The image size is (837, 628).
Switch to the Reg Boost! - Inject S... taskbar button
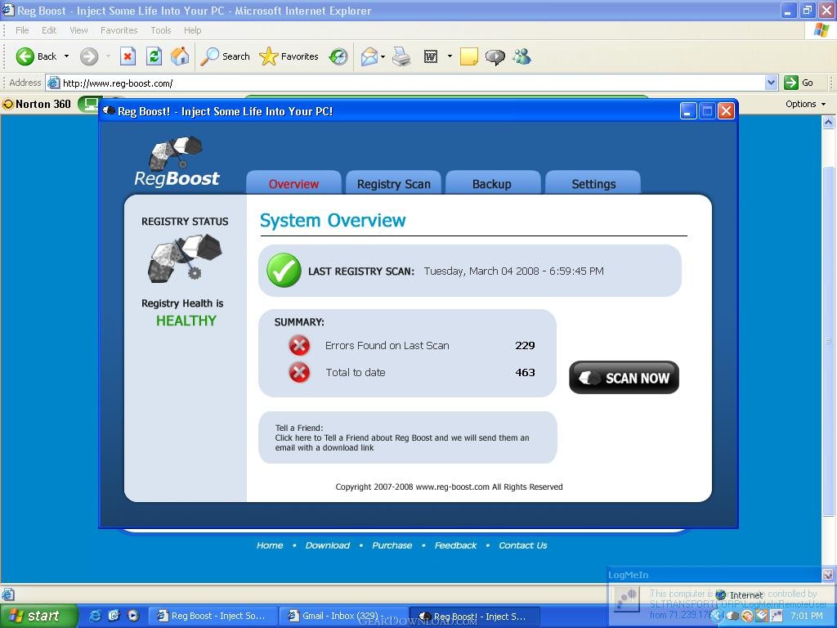(475, 617)
